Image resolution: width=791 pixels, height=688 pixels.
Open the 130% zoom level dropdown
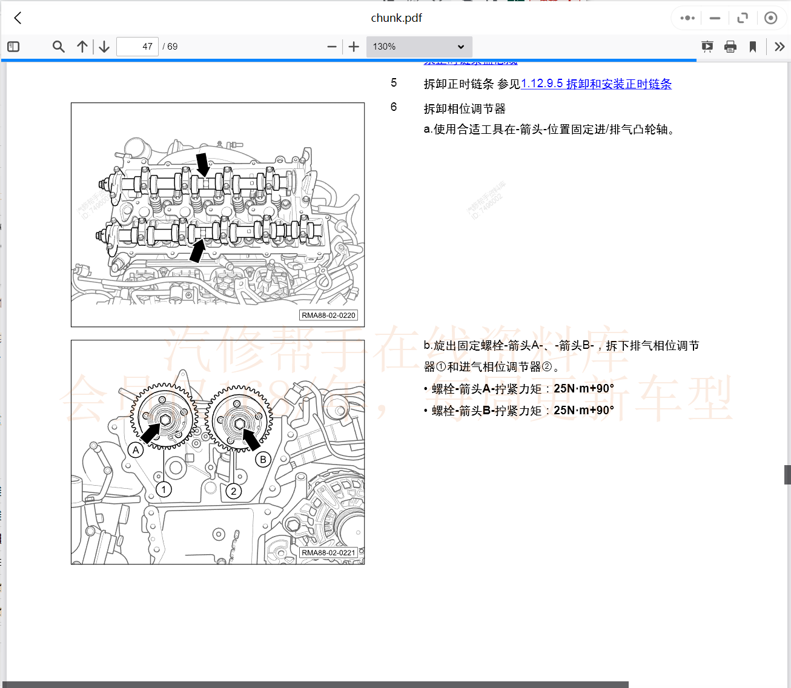[419, 46]
